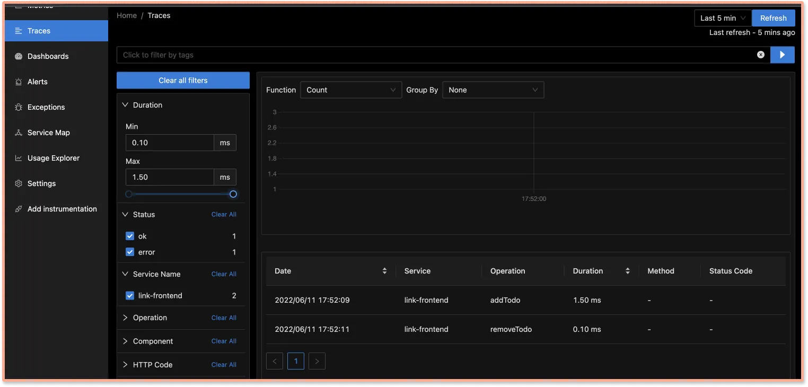Click the Max duration input field
The width and height of the screenshot is (808, 387).
coord(170,177)
